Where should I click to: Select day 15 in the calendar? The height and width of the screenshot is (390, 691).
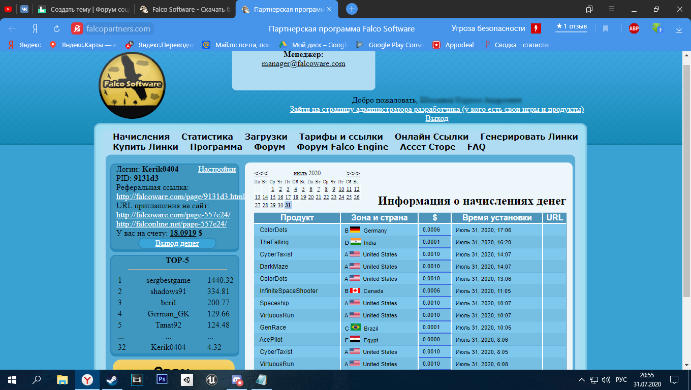pyautogui.click(x=273, y=197)
